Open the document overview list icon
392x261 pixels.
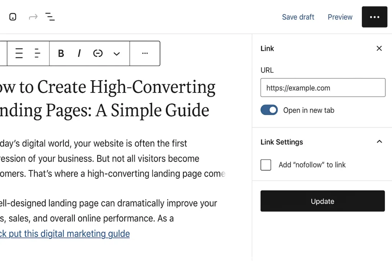pos(50,17)
